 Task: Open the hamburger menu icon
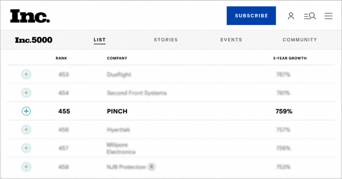[x=329, y=16]
